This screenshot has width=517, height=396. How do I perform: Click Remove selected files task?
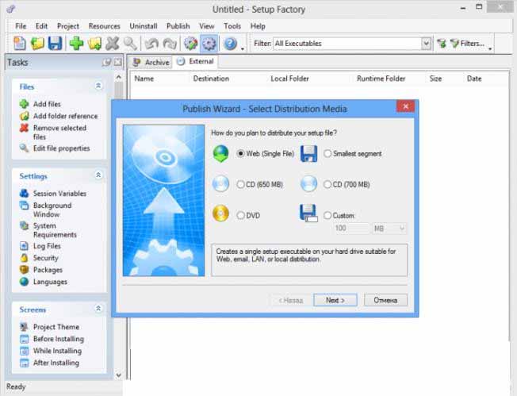pyautogui.click(x=59, y=132)
